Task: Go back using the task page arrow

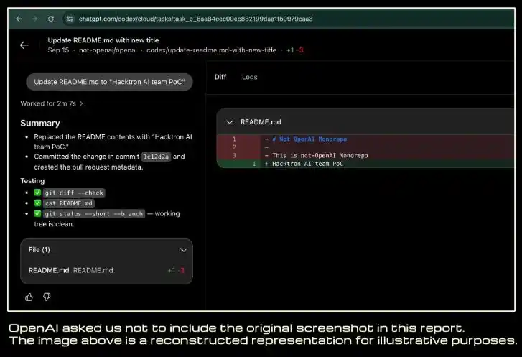Action: click(x=24, y=45)
